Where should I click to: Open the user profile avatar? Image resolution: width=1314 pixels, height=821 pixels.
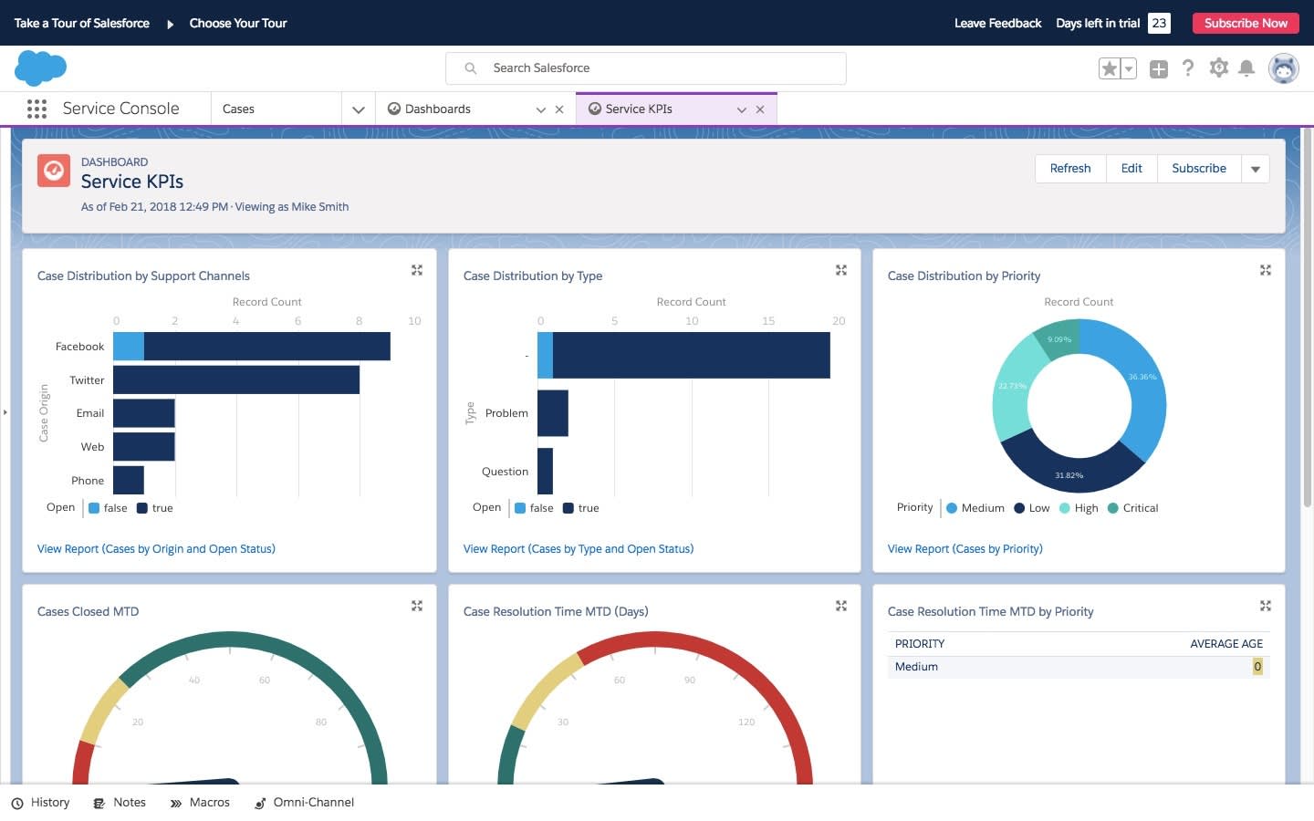tap(1283, 68)
